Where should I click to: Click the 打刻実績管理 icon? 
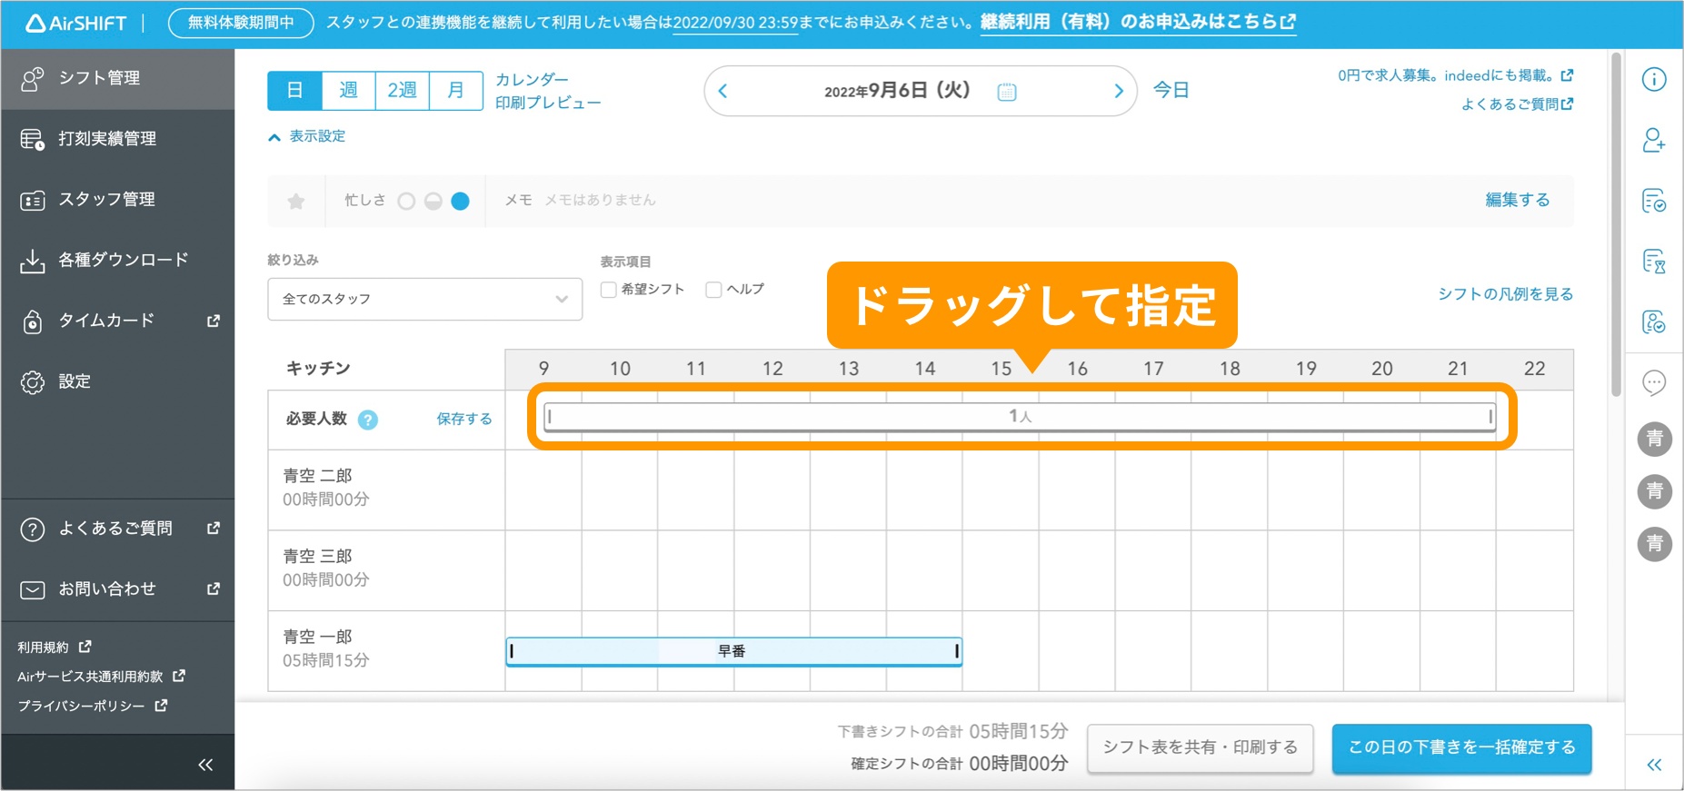[x=33, y=140]
